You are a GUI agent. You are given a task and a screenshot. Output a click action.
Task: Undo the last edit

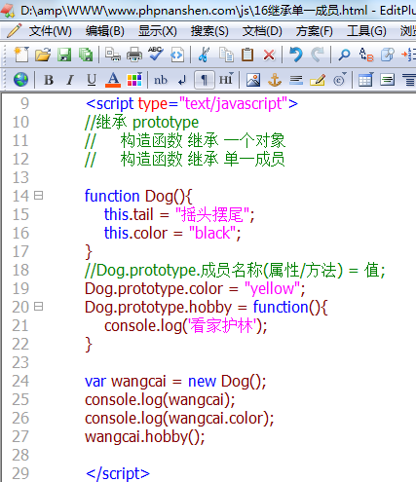[x=295, y=55]
